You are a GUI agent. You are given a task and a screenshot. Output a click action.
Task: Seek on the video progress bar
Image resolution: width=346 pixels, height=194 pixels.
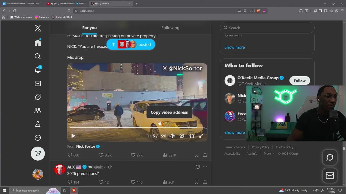[137, 128]
